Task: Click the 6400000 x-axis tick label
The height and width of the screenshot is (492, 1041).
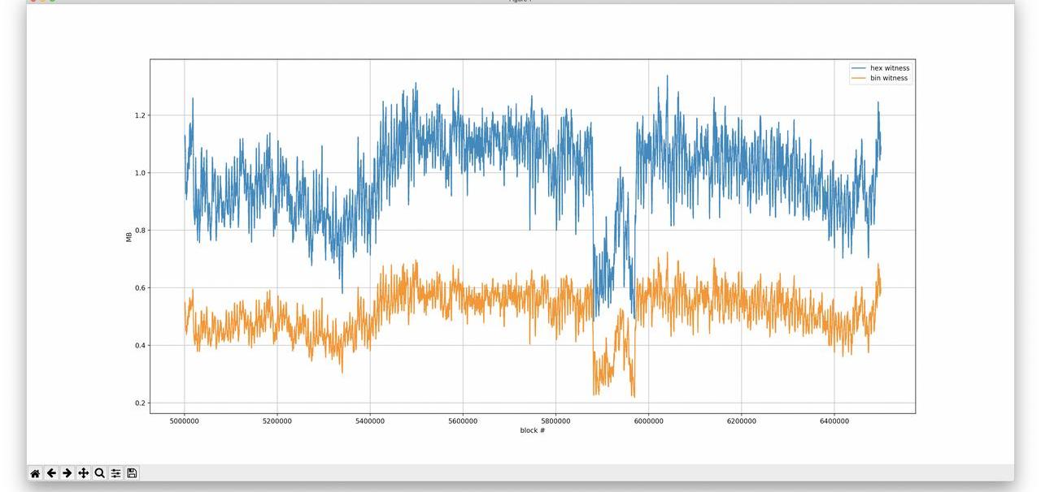Action: click(834, 421)
